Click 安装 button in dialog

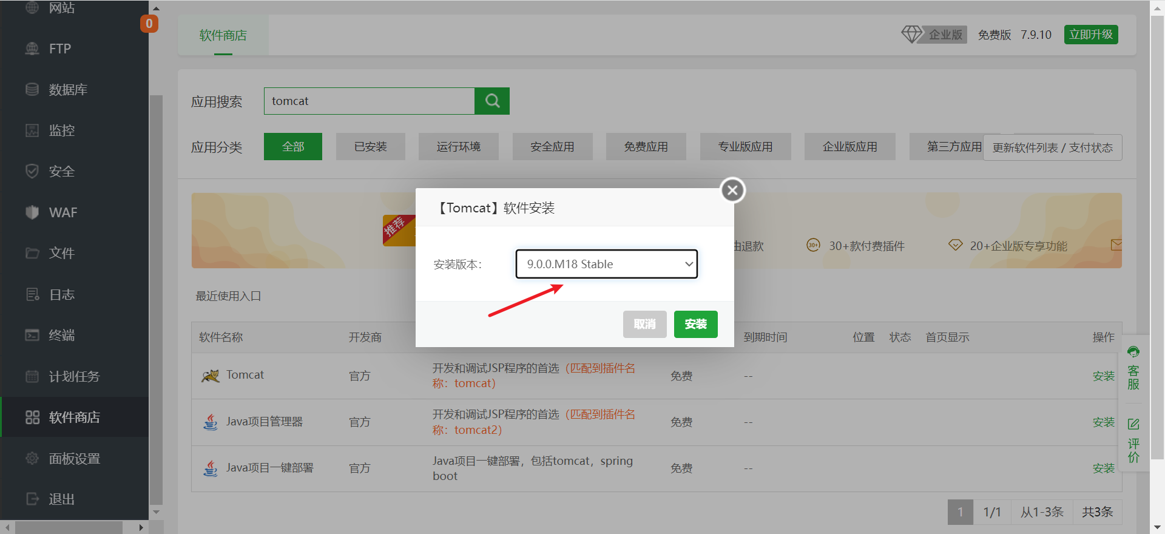(695, 324)
